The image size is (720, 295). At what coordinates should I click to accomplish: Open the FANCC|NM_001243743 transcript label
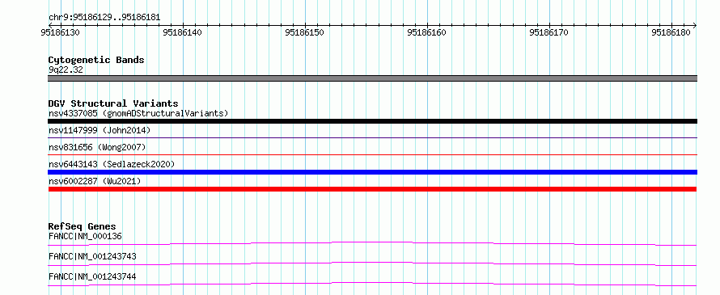[92, 256]
